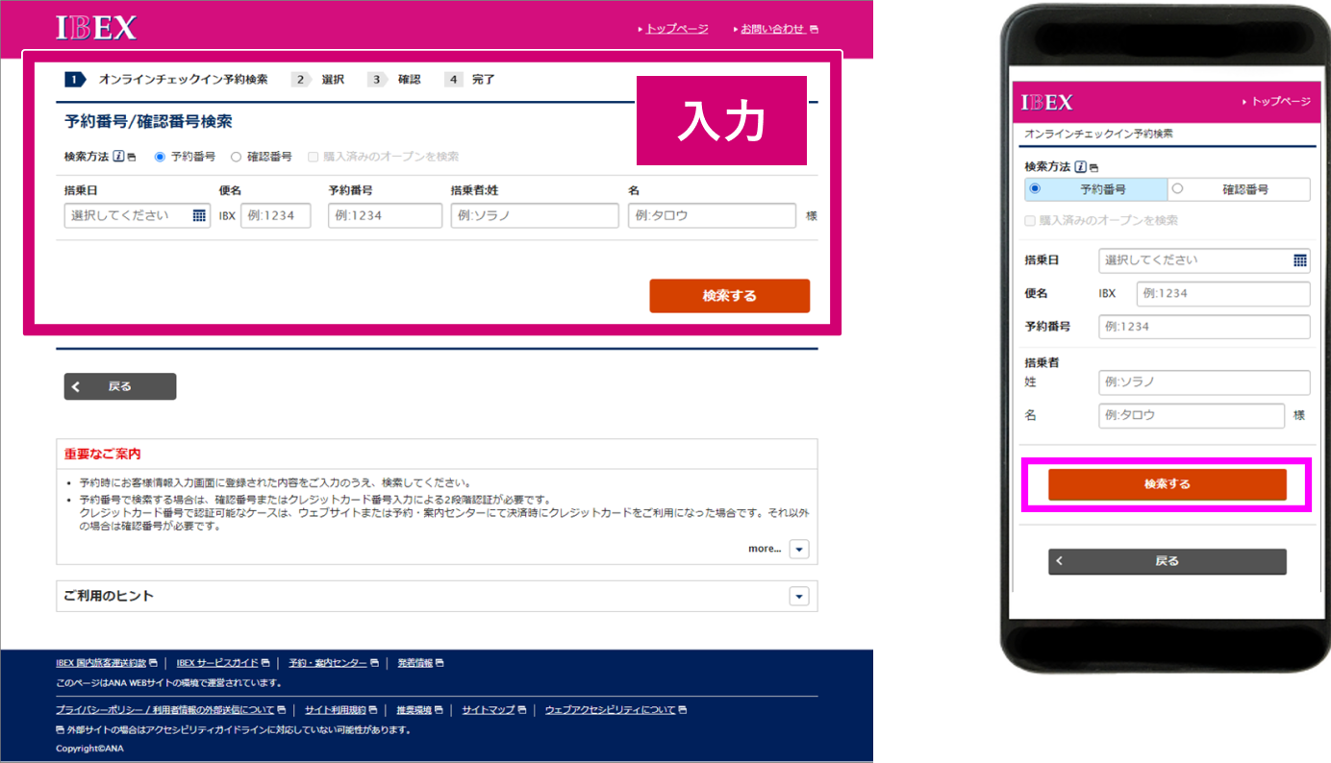Click the desktop 予約番号 input field
The height and width of the screenshot is (763, 1331).
point(385,215)
